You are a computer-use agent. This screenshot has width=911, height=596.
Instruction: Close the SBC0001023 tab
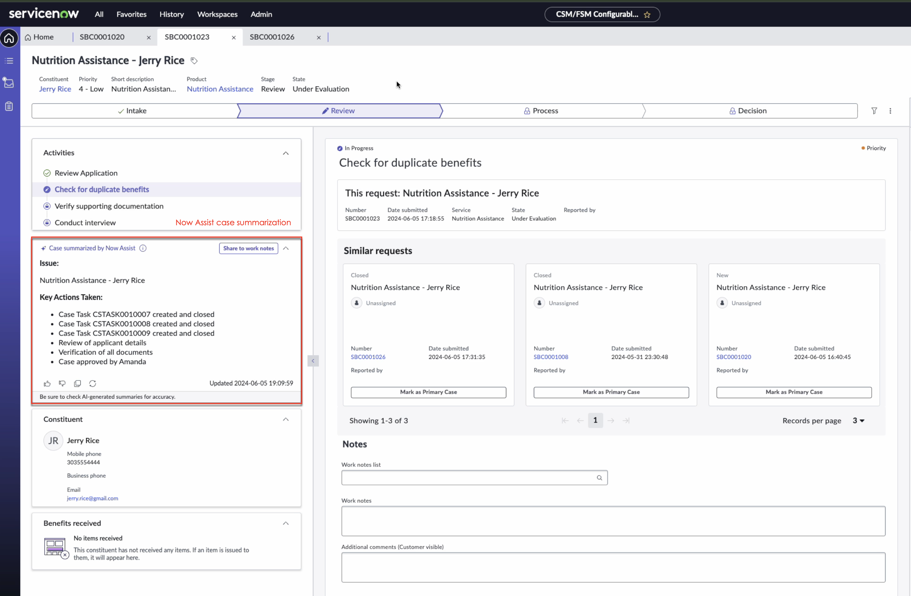pyautogui.click(x=233, y=38)
